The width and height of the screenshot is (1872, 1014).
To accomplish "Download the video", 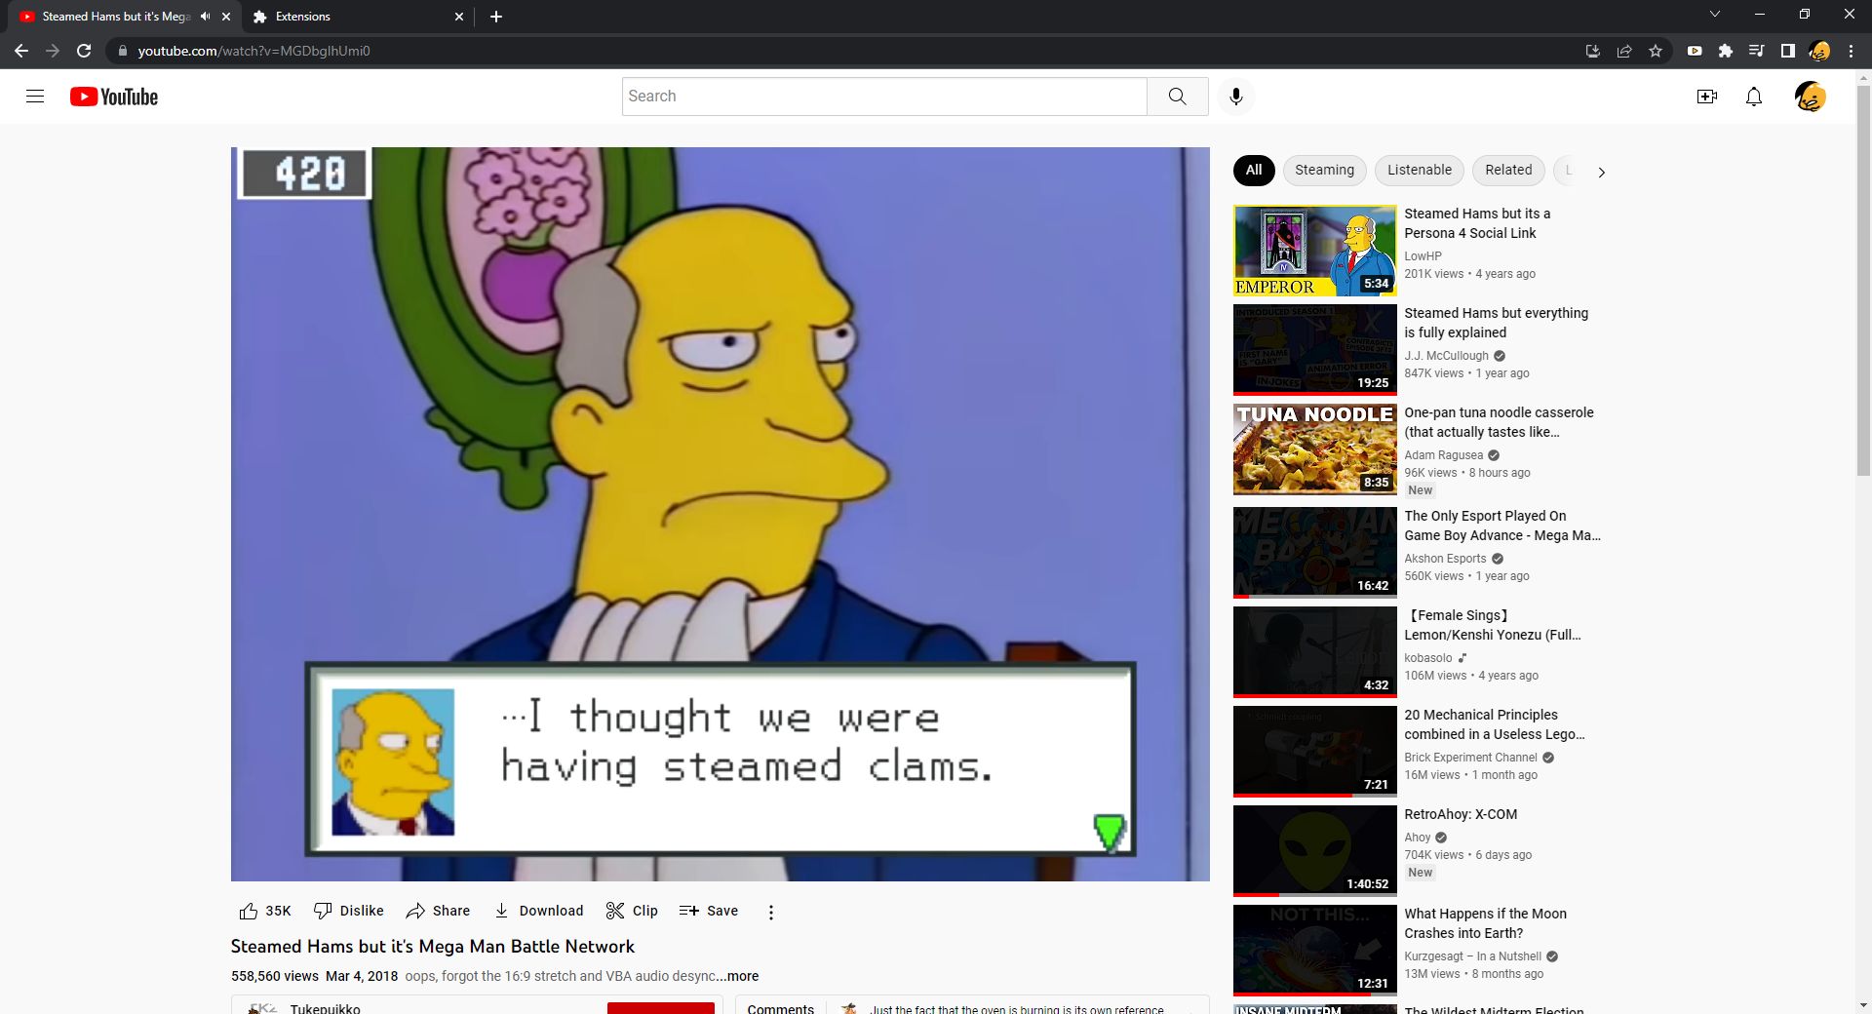I will tap(538, 911).
